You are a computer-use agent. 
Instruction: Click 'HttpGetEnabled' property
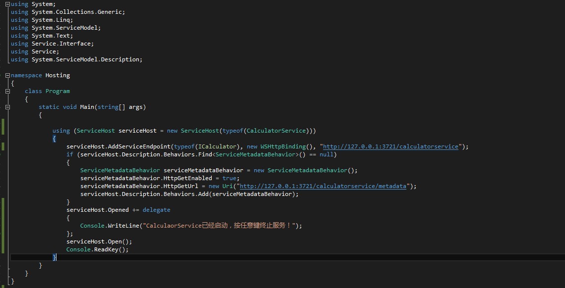tap(188, 178)
